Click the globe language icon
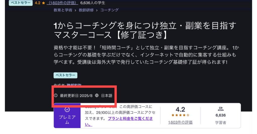 pos(97,95)
